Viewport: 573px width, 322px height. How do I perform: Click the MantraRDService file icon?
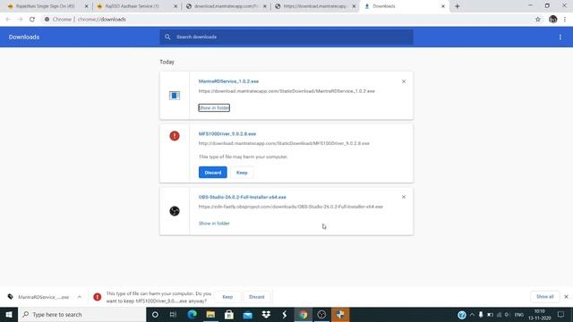pos(175,96)
